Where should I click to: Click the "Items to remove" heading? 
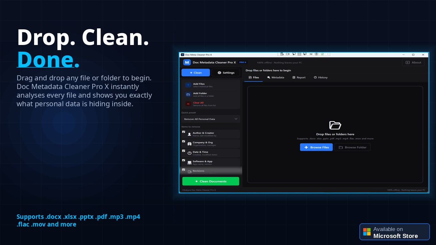(191, 127)
